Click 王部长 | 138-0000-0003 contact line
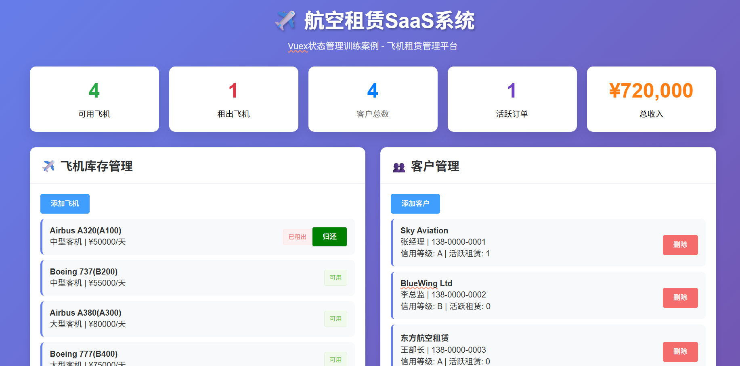 coord(443,350)
